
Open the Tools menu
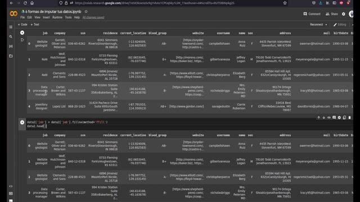(68, 17)
